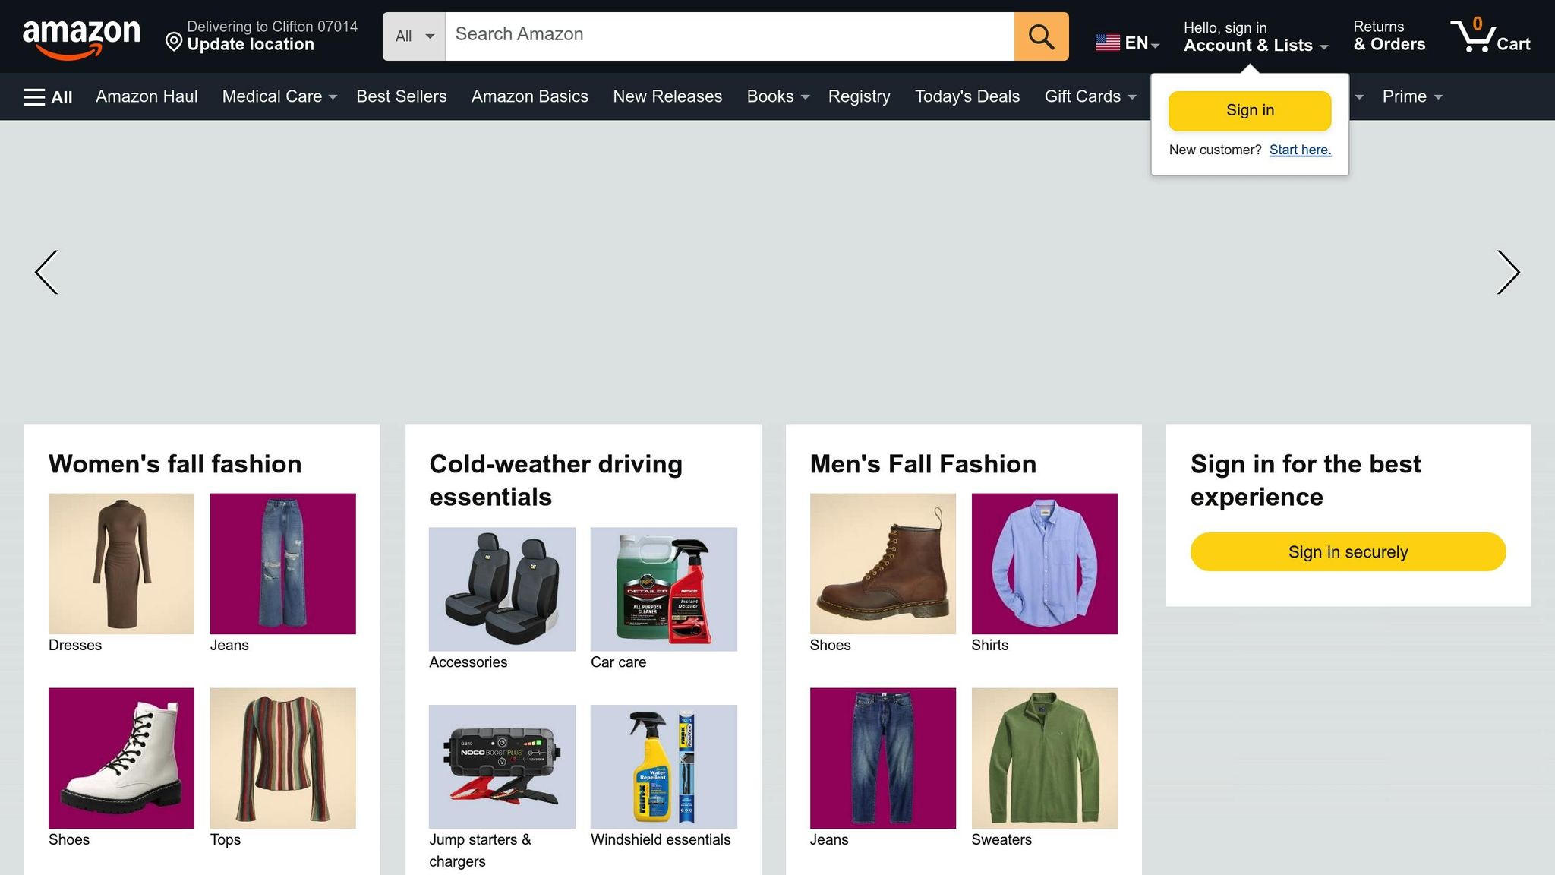Click the orange search magnifier button
Viewport: 1555px width, 875px height.
[x=1041, y=36]
